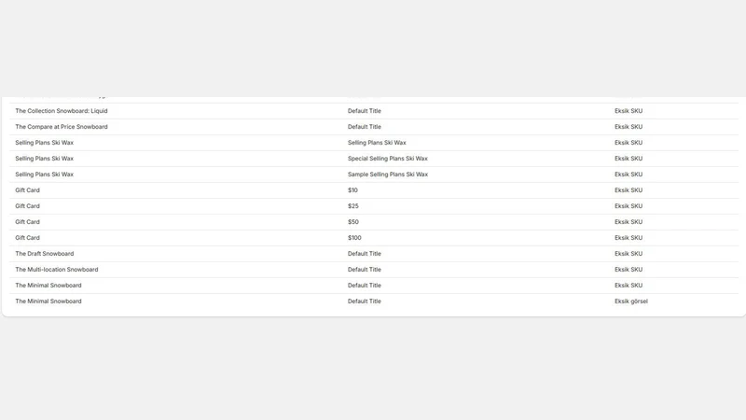Select Eksik SKU for The Multi-location Snowboard
Viewport: 746px width, 420px height.
pos(629,270)
